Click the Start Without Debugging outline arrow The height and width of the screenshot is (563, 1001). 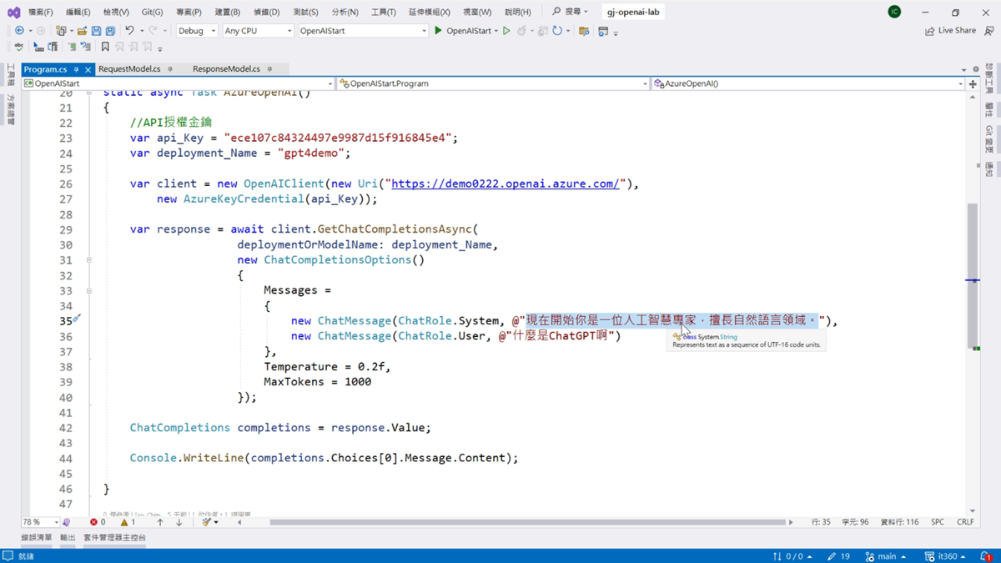(506, 31)
